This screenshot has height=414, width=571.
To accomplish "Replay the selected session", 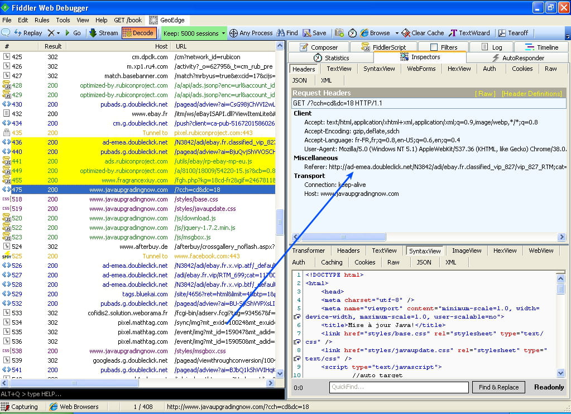I will [x=28, y=33].
